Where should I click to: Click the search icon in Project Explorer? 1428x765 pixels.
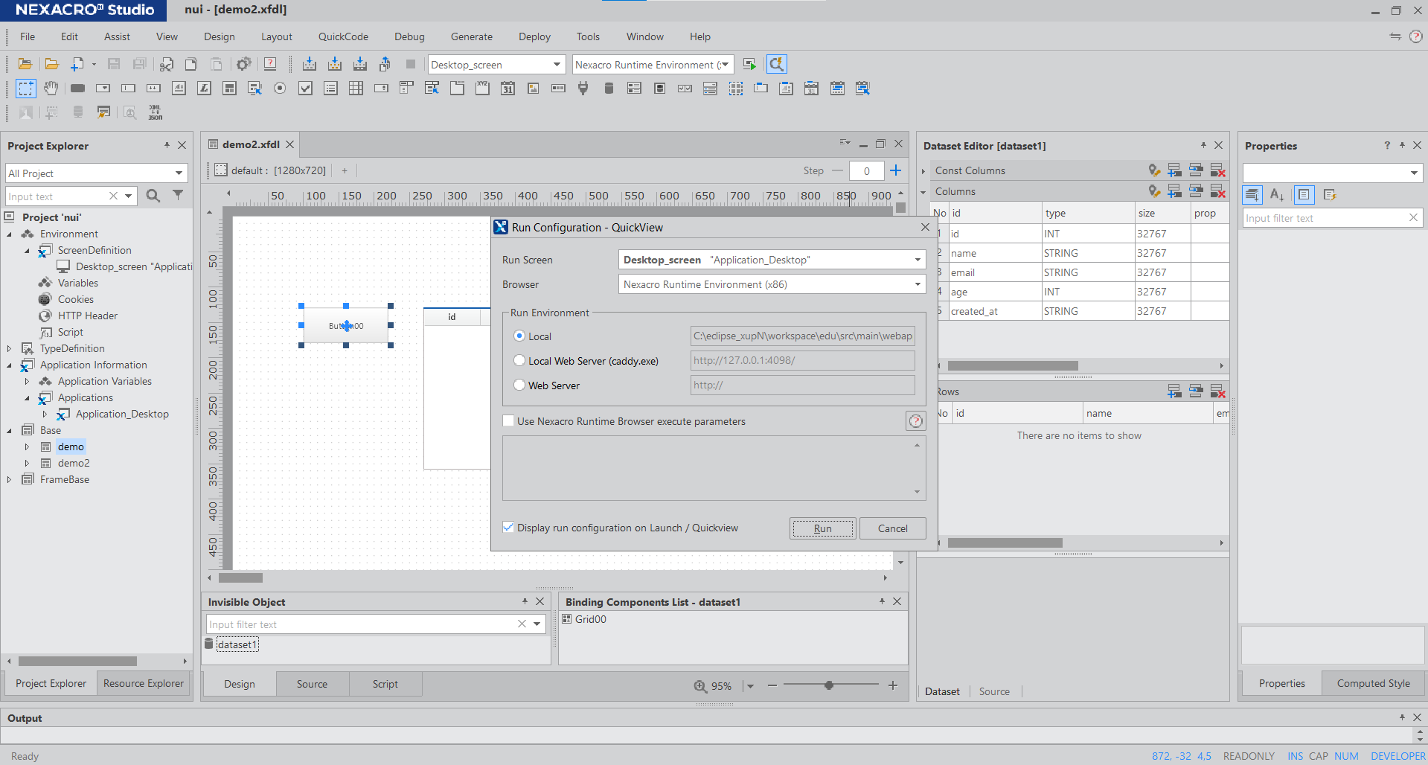coord(153,196)
